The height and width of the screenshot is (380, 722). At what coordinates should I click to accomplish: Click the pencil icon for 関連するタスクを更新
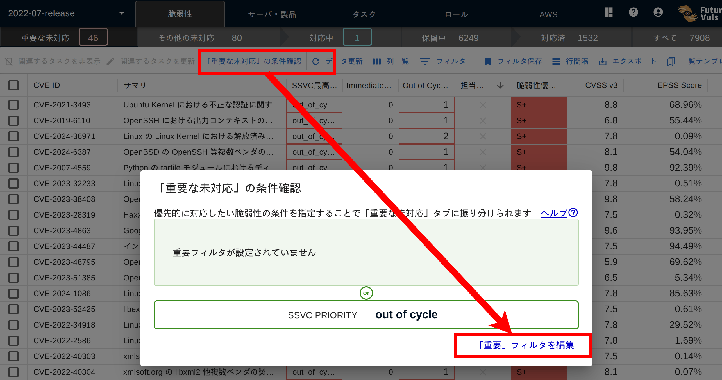coord(110,61)
